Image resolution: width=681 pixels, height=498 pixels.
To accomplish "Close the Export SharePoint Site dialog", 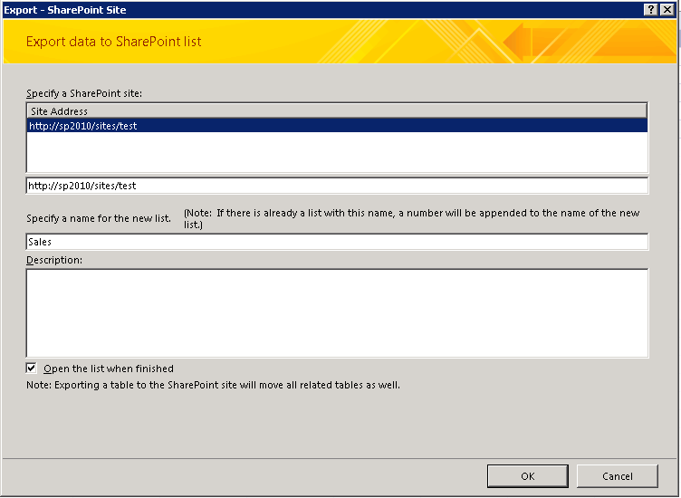I will pos(667,10).
